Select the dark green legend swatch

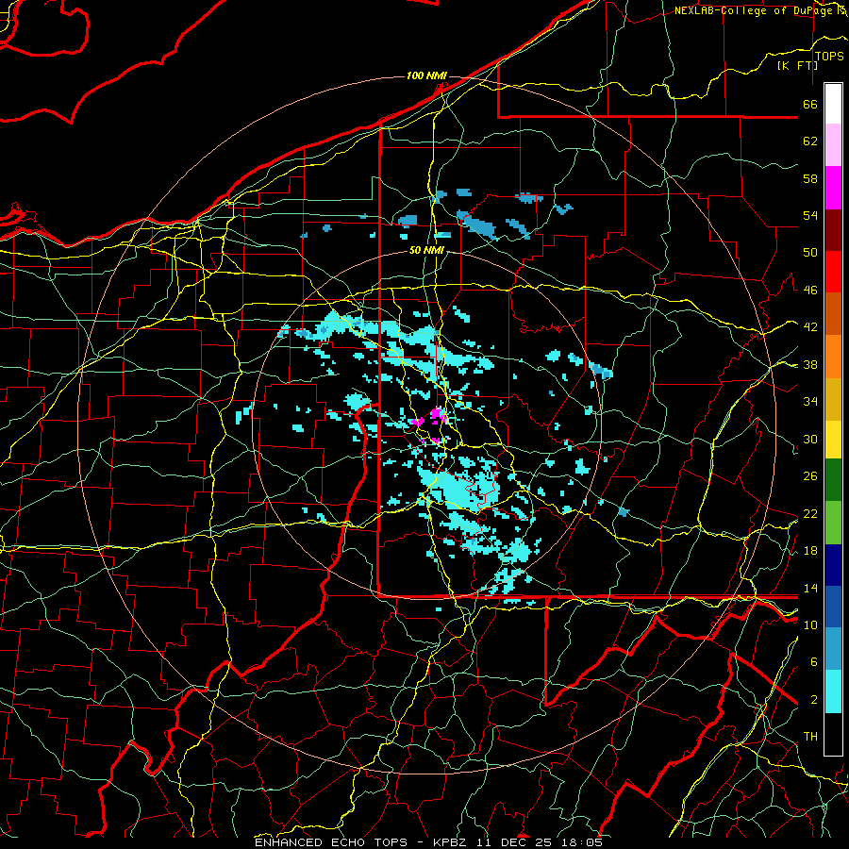[x=833, y=480]
